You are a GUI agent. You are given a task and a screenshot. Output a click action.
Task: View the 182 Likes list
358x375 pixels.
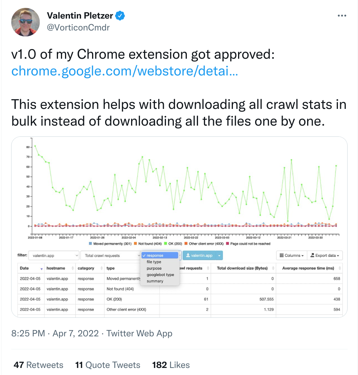pos(171,365)
